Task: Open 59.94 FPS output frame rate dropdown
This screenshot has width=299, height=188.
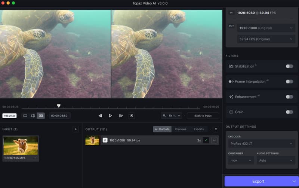Action: coord(266,39)
